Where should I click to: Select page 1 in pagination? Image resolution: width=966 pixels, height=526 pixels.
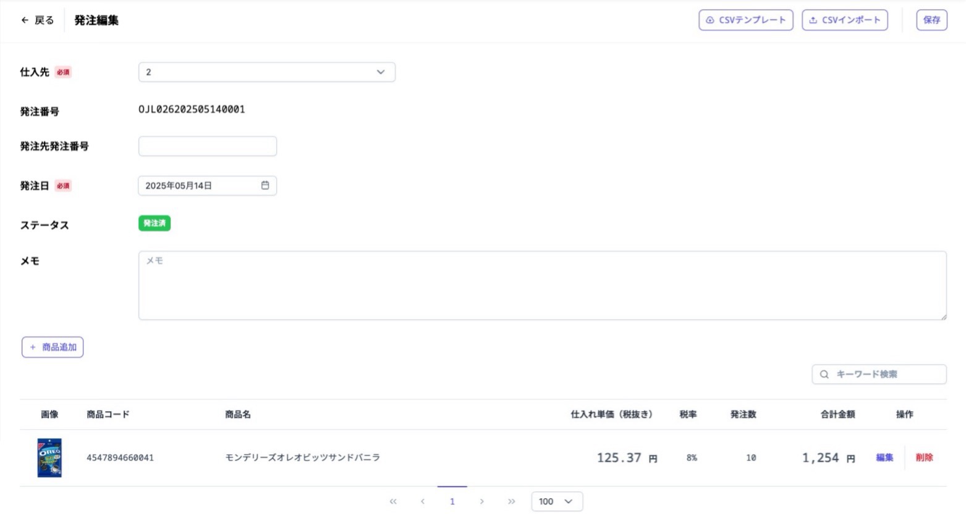point(452,501)
